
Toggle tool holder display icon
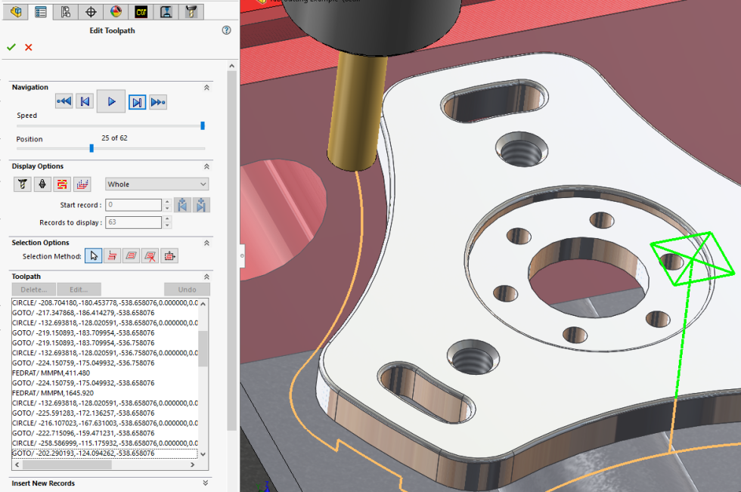point(42,184)
